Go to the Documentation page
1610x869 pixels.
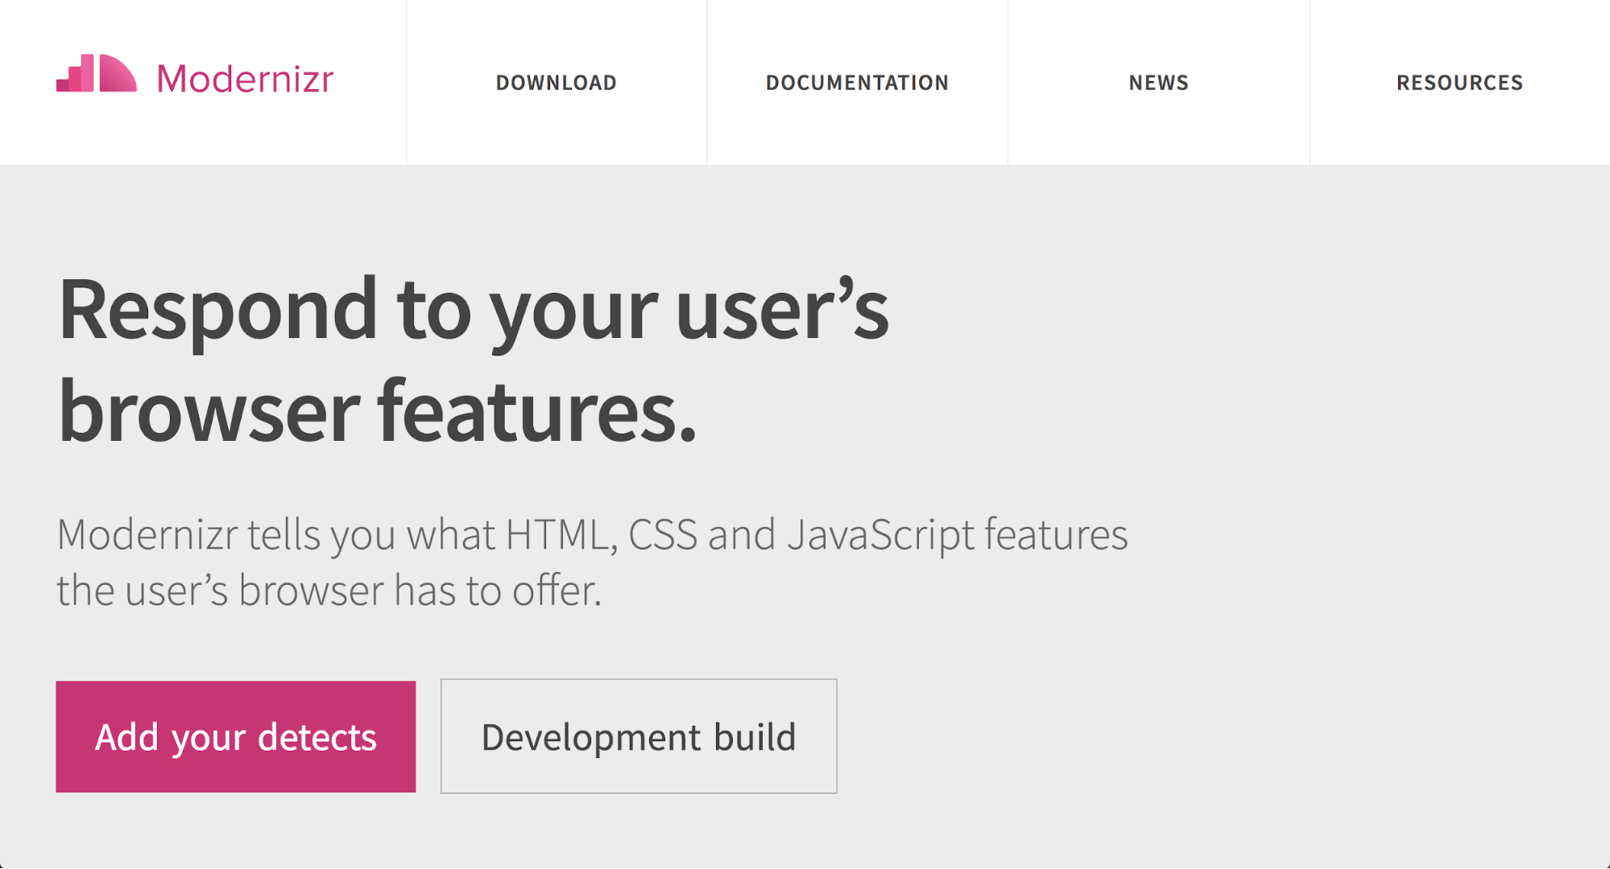[857, 82]
